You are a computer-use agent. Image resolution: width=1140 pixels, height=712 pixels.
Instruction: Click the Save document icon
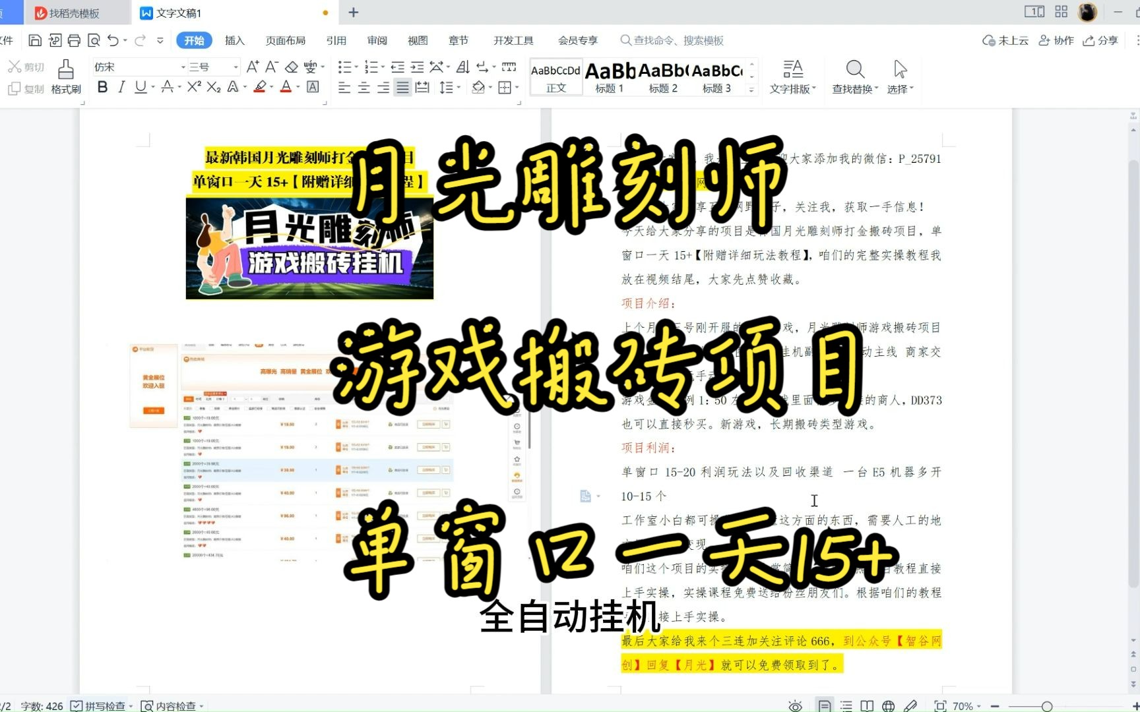click(35, 40)
